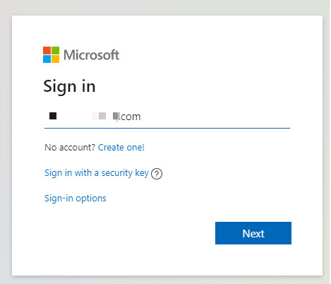This screenshot has height=284, width=331.
Task: Click the gray background outside the dialog
Action: [x=6, y=141]
